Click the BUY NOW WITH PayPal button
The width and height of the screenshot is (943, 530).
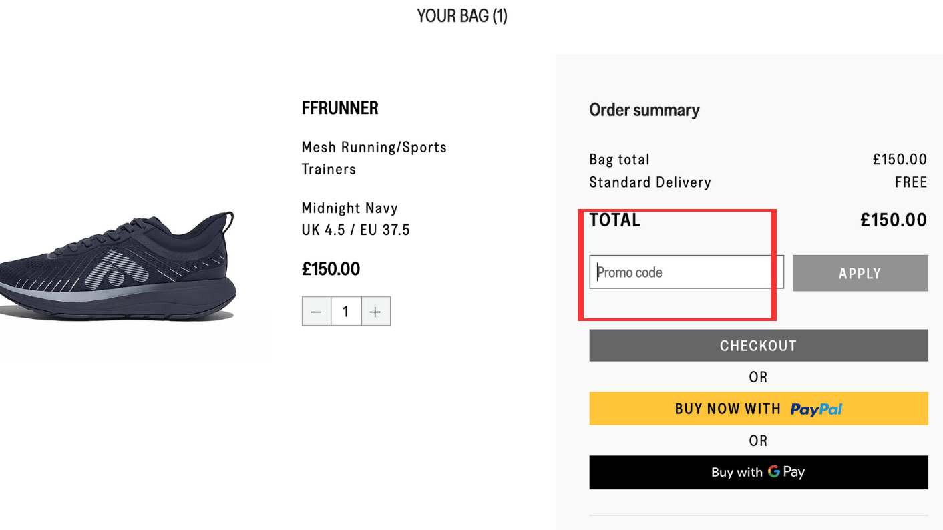coord(758,409)
